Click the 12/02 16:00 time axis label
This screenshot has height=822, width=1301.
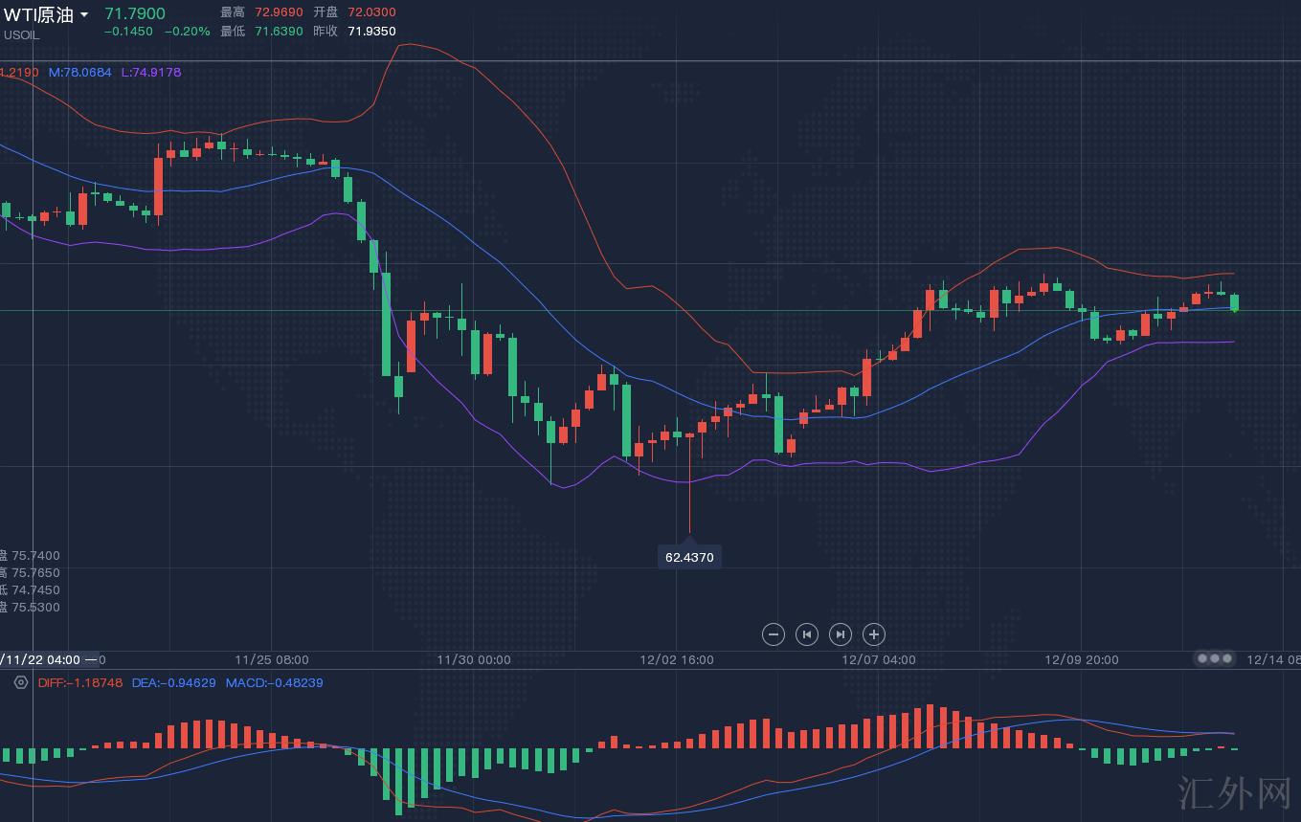pyautogui.click(x=676, y=659)
